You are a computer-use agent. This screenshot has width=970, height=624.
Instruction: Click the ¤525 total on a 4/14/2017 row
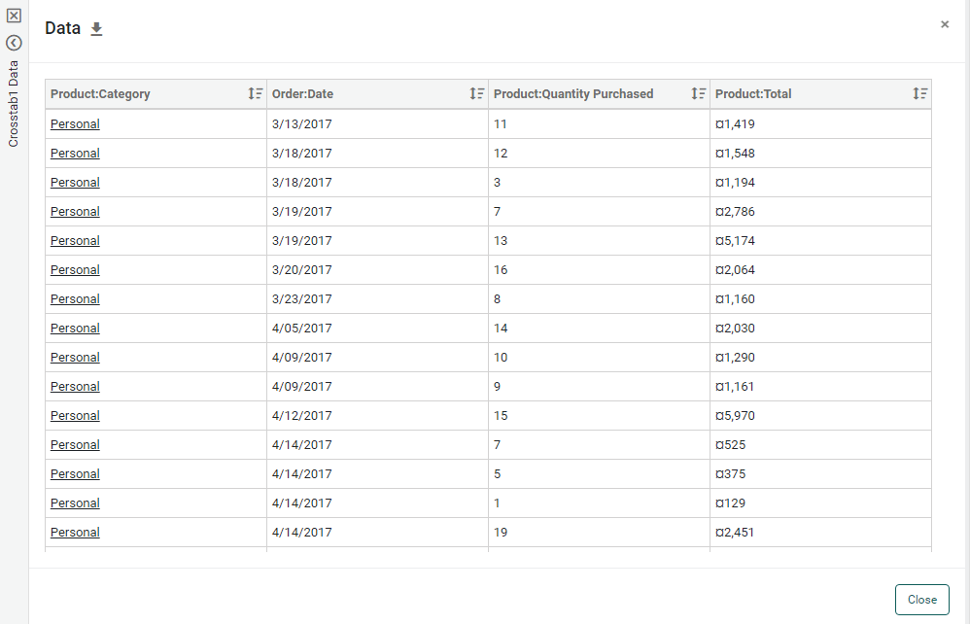[x=731, y=444]
